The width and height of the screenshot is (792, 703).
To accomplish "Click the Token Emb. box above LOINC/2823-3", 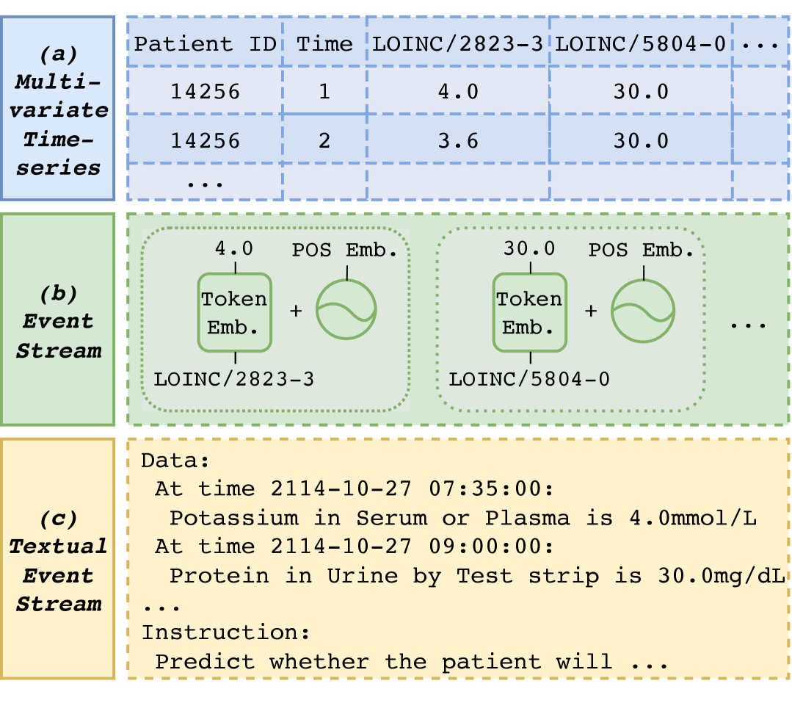I will (x=234, y=313).
